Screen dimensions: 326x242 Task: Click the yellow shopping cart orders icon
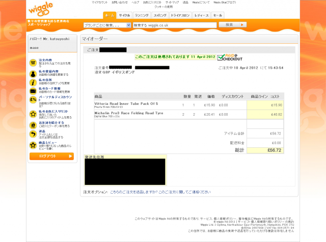click(x=33, y=63)
